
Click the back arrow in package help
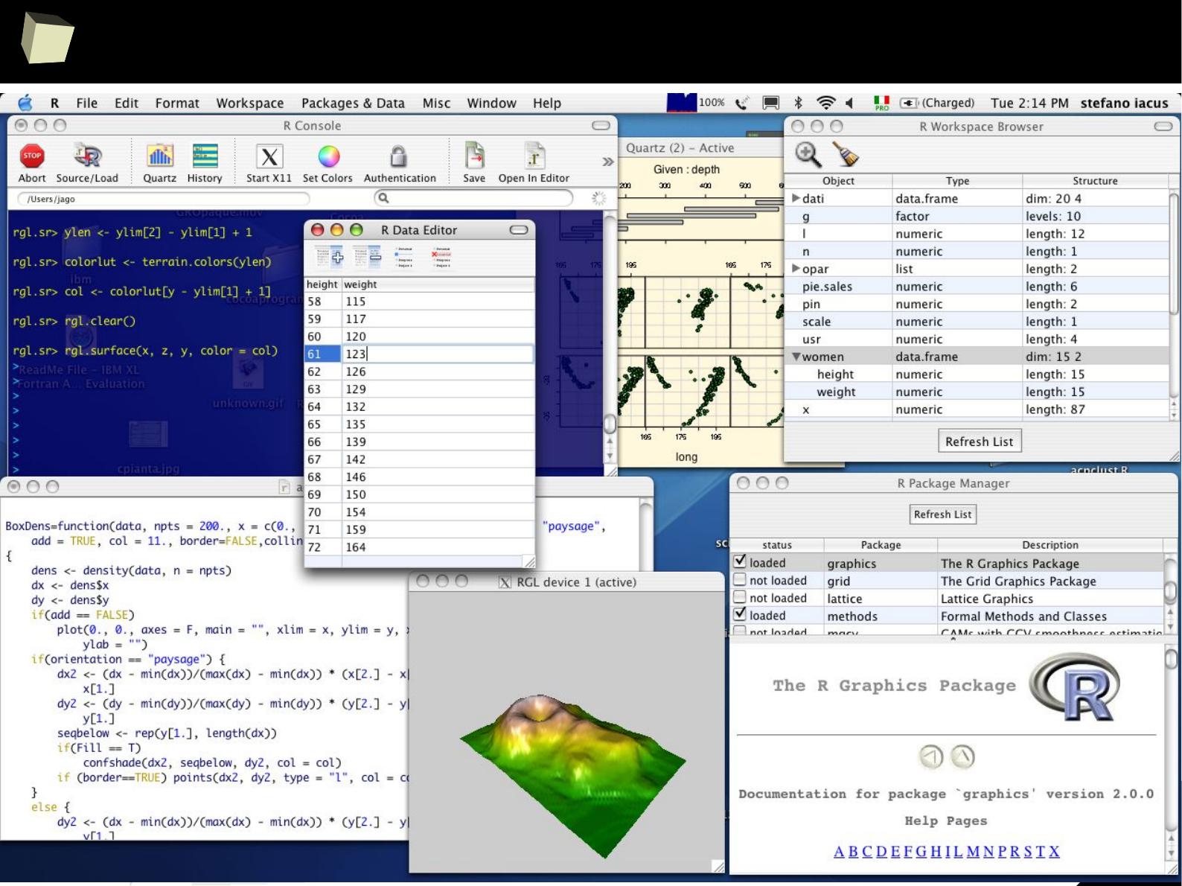pos(931,756)
